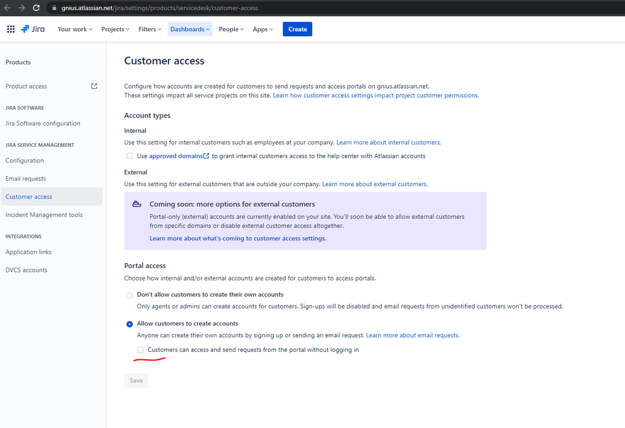Click the Customer access page heading
Viewport: 625px width, 428px height.
(164, 61)
